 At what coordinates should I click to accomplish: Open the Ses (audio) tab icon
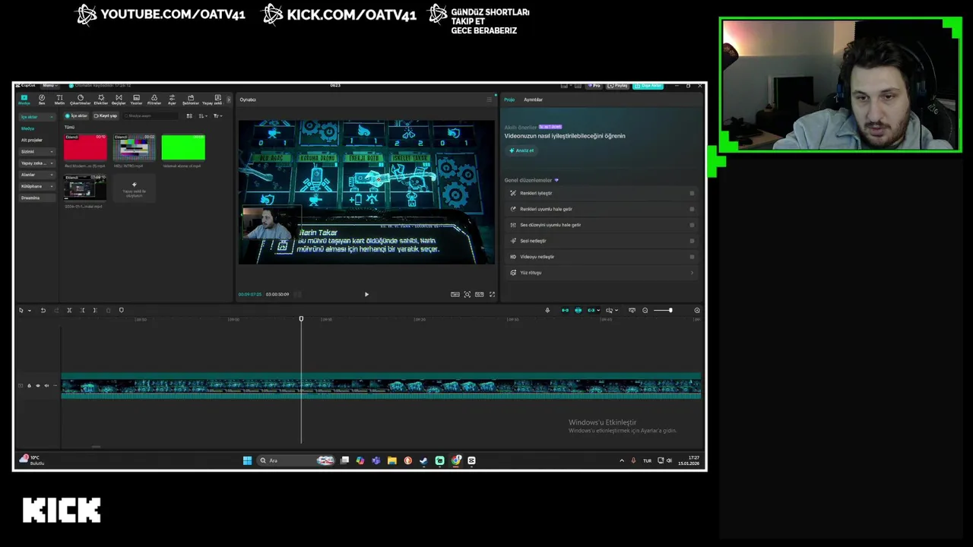42,100
